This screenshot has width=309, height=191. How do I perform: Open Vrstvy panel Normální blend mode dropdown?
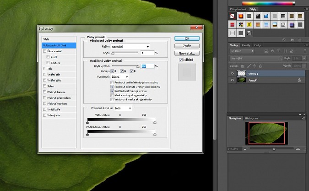[x=256, y=59]
